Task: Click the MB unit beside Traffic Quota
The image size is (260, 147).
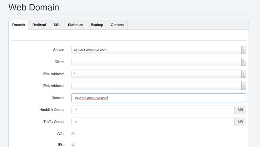Action: tap(240, 122)
